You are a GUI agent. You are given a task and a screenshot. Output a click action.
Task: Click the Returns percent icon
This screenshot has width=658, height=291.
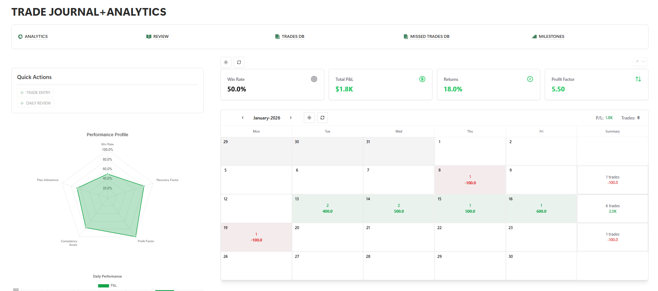click(x=530, y=79)
